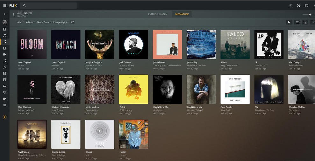Screen dimensions: 315x161
Task: Open the Sia 1000 Forms Of Fear cover
Action: 269,89
